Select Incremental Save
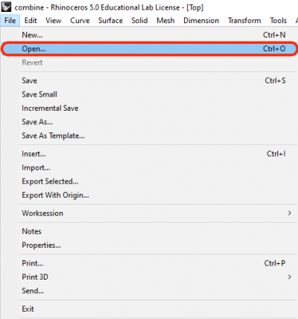Screen dimensions: 298x319 [x=149, y=108]
